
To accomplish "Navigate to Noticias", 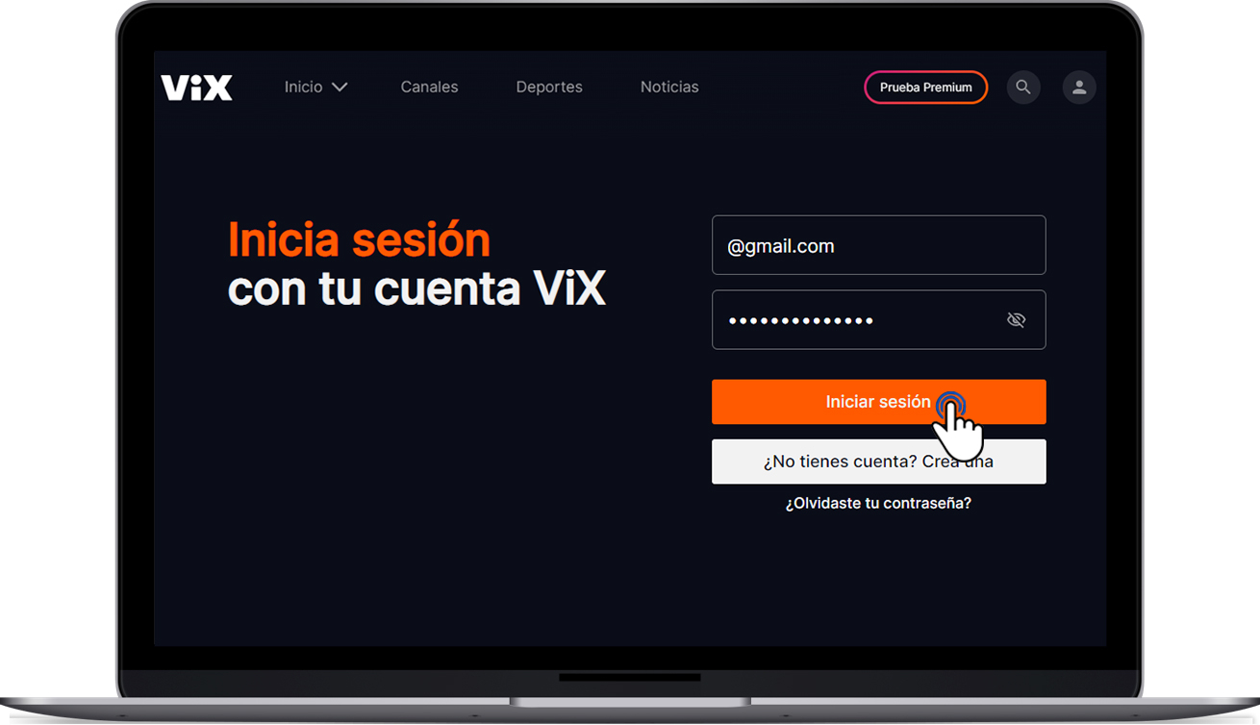I will coord(669,87).
